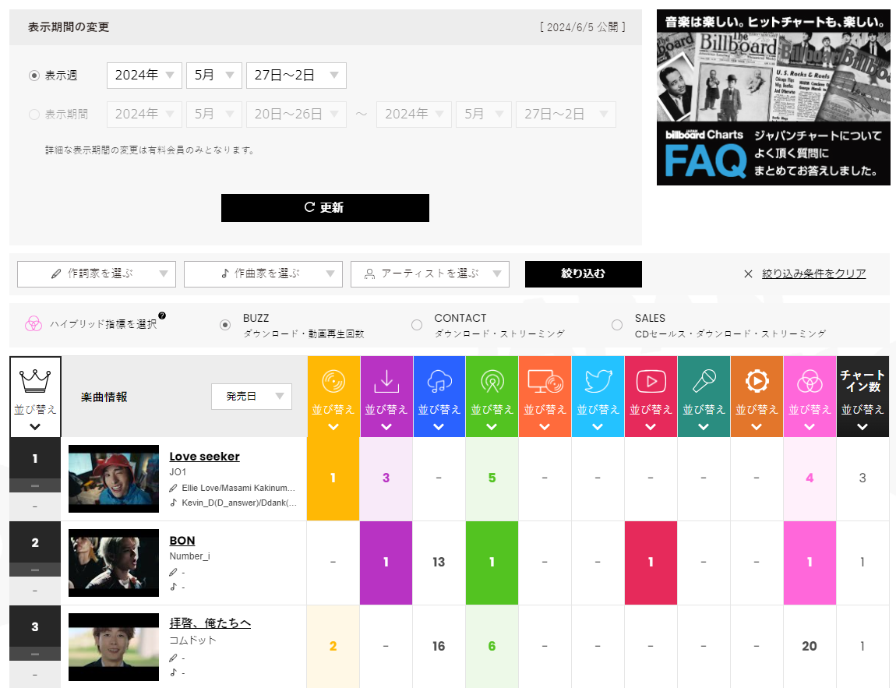Sort by the orange PC lookup icon column
Image resolution: width=896 pixels, height=688 pixels.
click(x=545, y=397)
